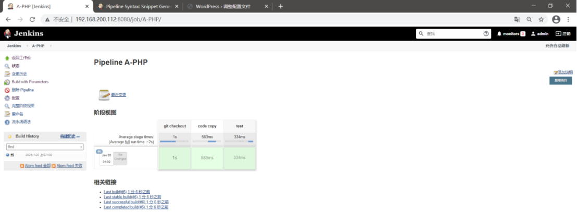Click the blue build status ball for #6

[8, 155]
